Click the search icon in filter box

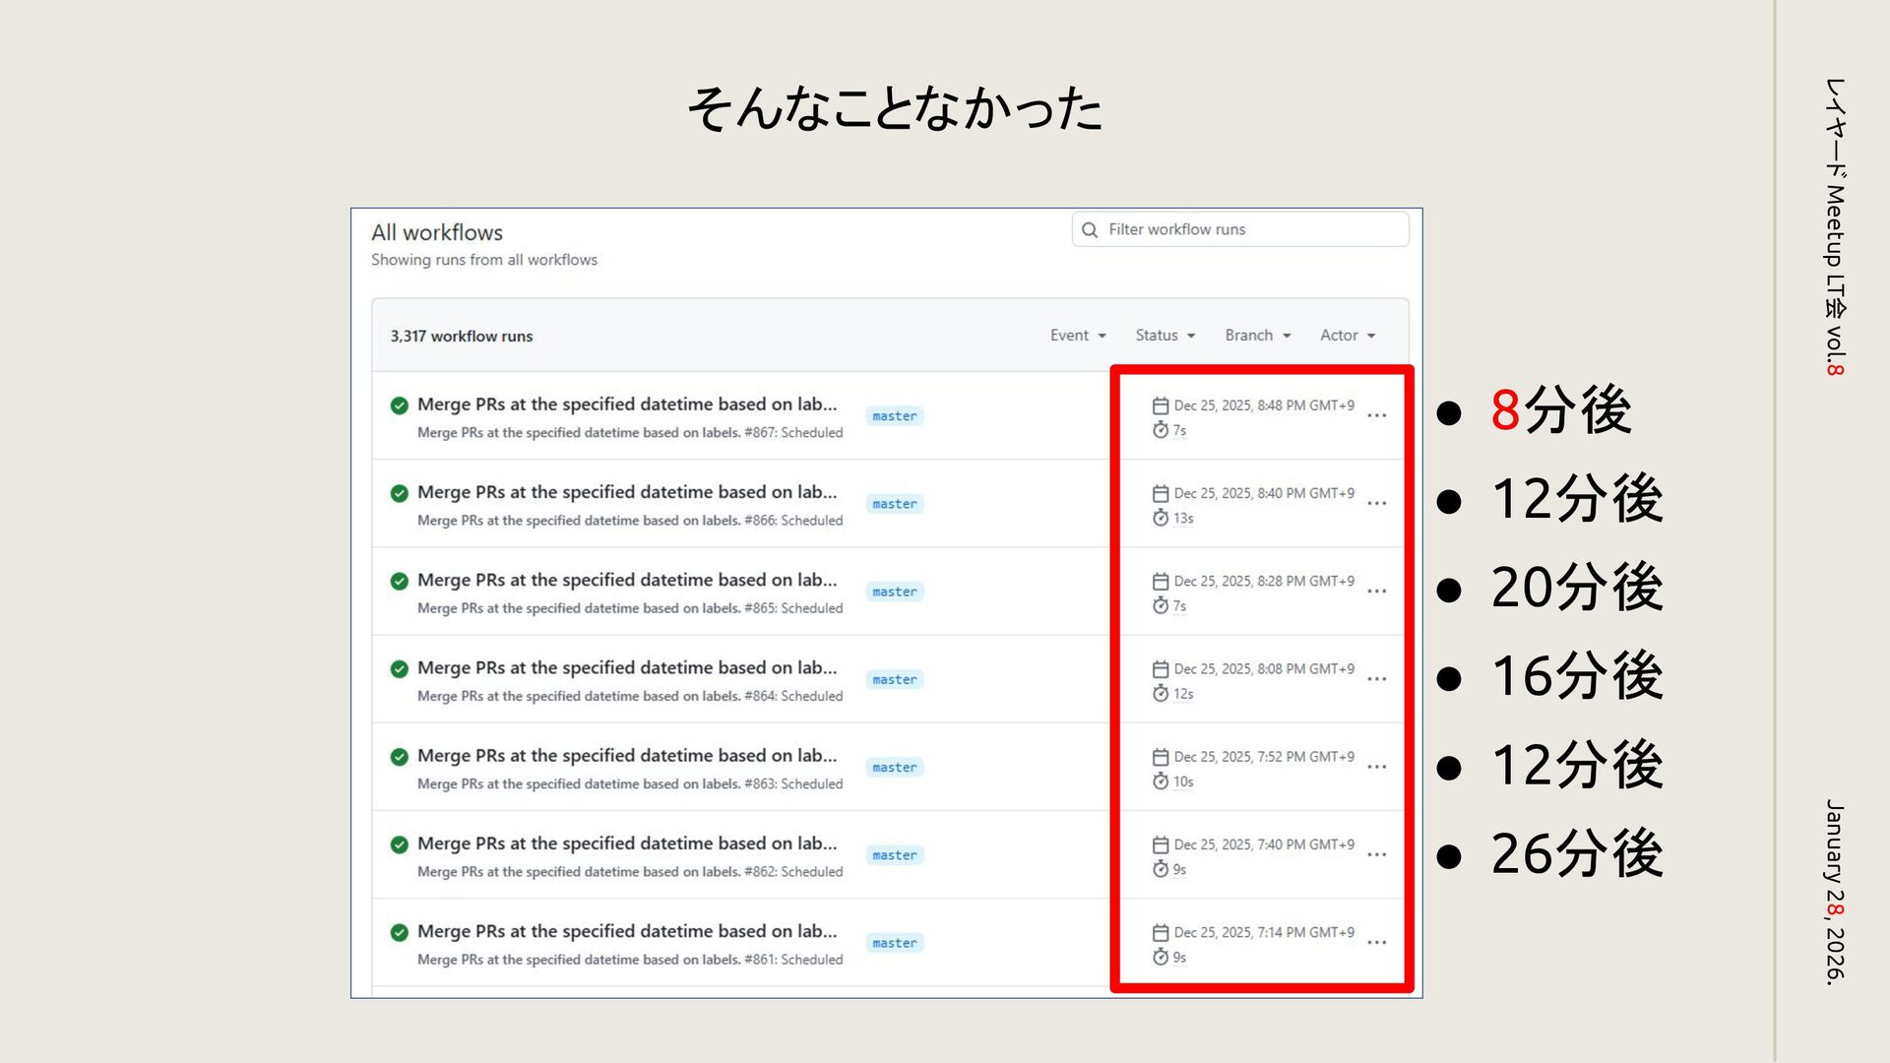pyautogui.click(x=1090, y=229)
